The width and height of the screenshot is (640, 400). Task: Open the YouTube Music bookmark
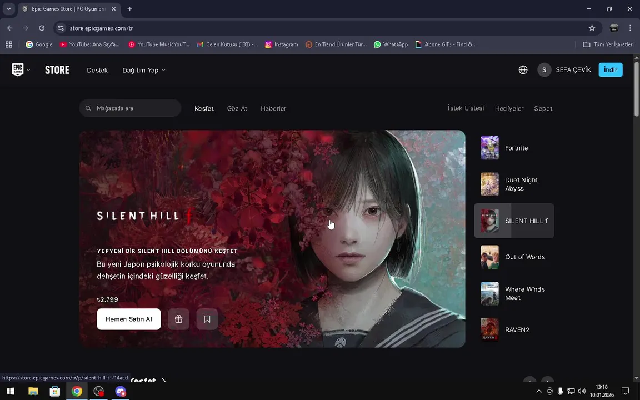[159, 44]
